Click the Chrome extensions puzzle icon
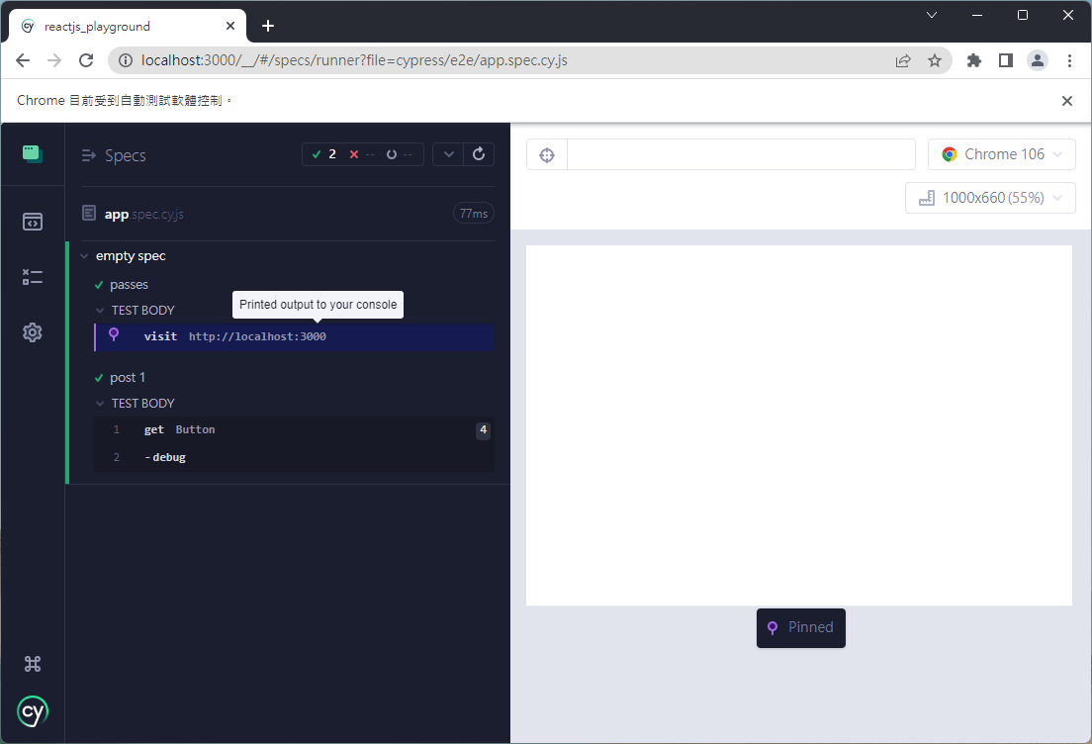The height and width of the screenshot is (744, 1092). (973, 60)
